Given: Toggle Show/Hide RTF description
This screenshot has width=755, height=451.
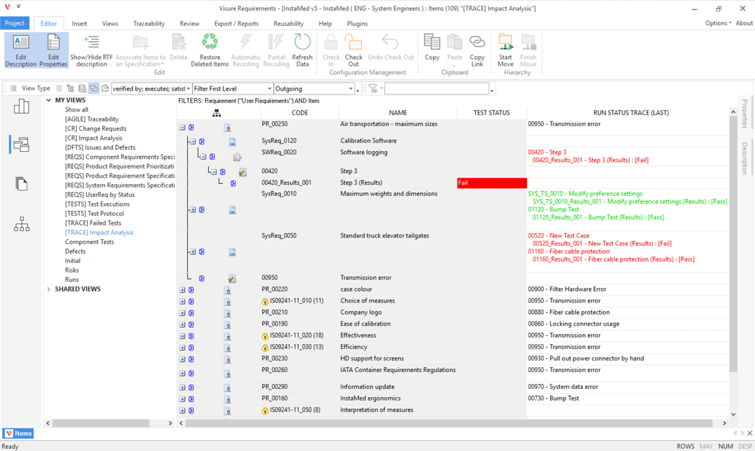Looking at the screenshot, I should coord(91,50).
